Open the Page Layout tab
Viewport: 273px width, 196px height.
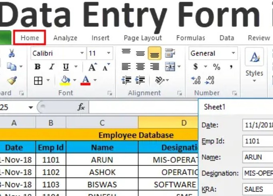pyautogui.click(x=143, y=38)
